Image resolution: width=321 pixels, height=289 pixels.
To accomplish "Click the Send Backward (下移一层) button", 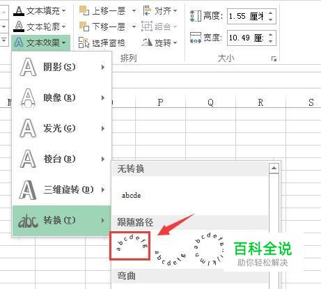I will [x=102, y=26].
